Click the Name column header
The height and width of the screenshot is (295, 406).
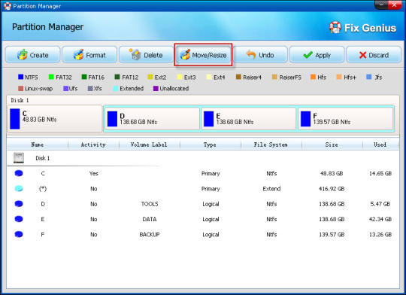point(38,144)
